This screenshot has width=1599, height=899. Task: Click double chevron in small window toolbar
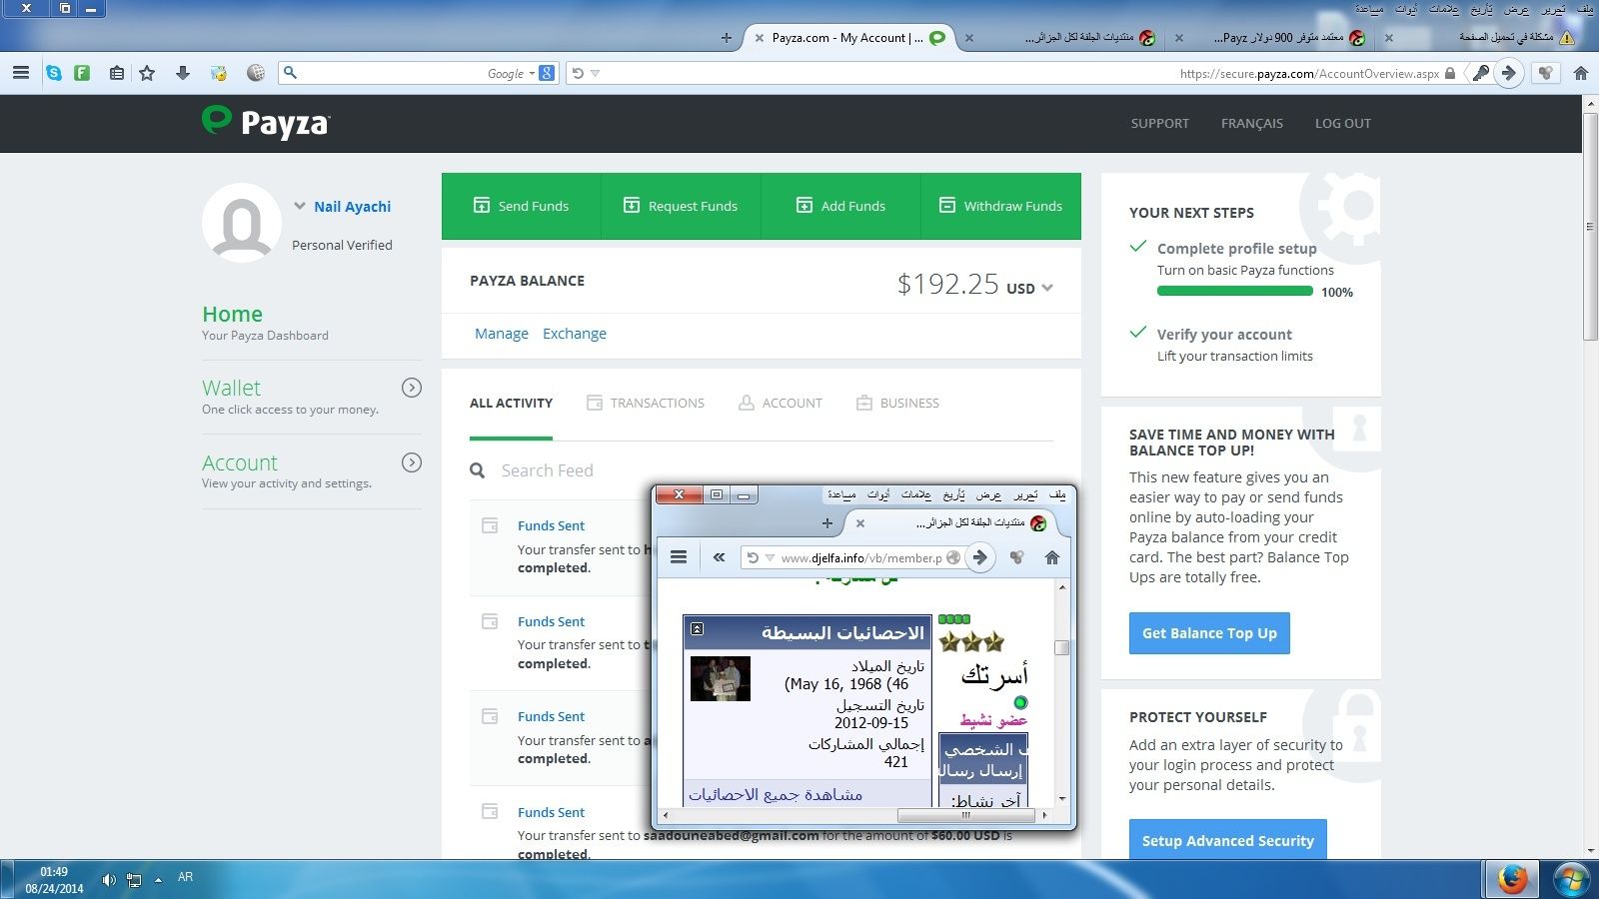point(719,557)
